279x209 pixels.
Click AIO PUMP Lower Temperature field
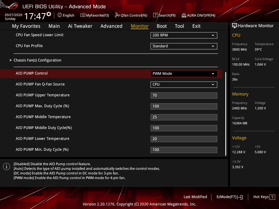[184, 139]
